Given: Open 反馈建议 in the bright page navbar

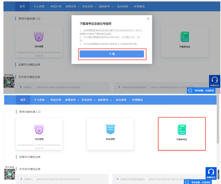Looking at the screenshot, I should pyautogui.click(x=137, y=100).
